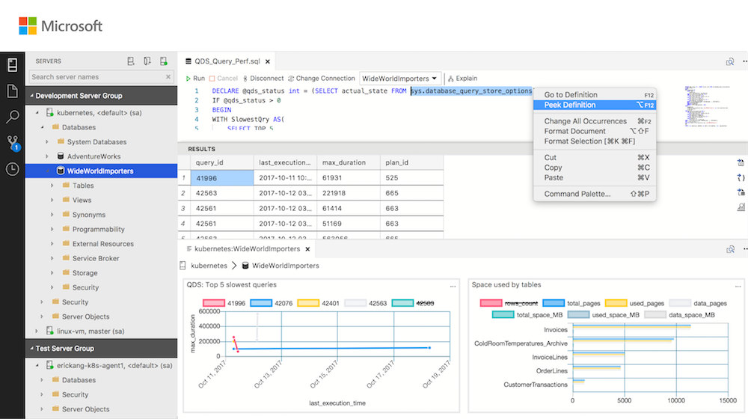Toggle the rows_count legend swatch
This screenshot has width=748, height=419.
pos(491,303)
